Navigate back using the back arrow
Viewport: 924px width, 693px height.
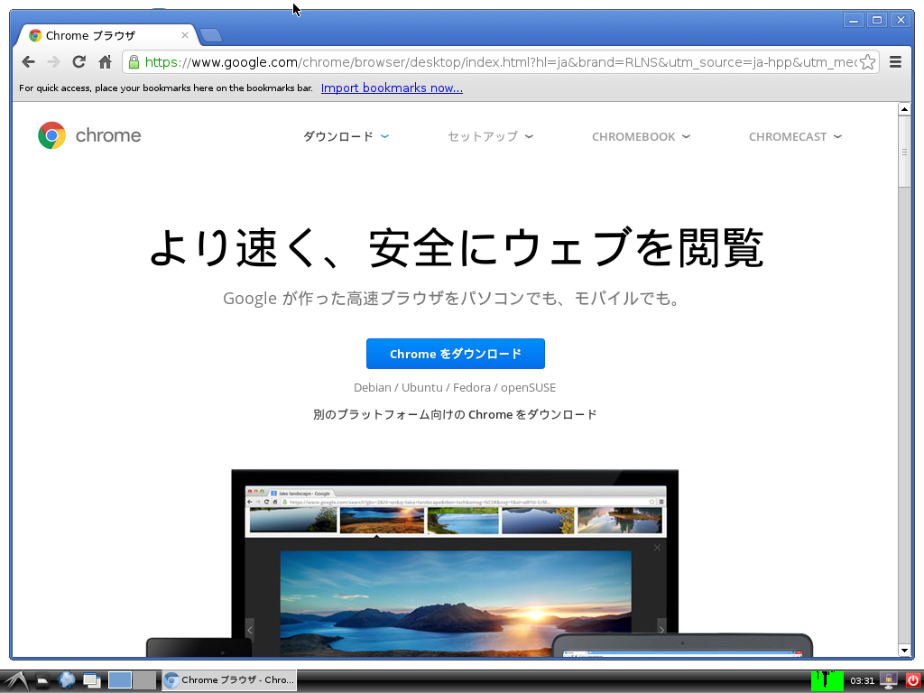point(28,61)
